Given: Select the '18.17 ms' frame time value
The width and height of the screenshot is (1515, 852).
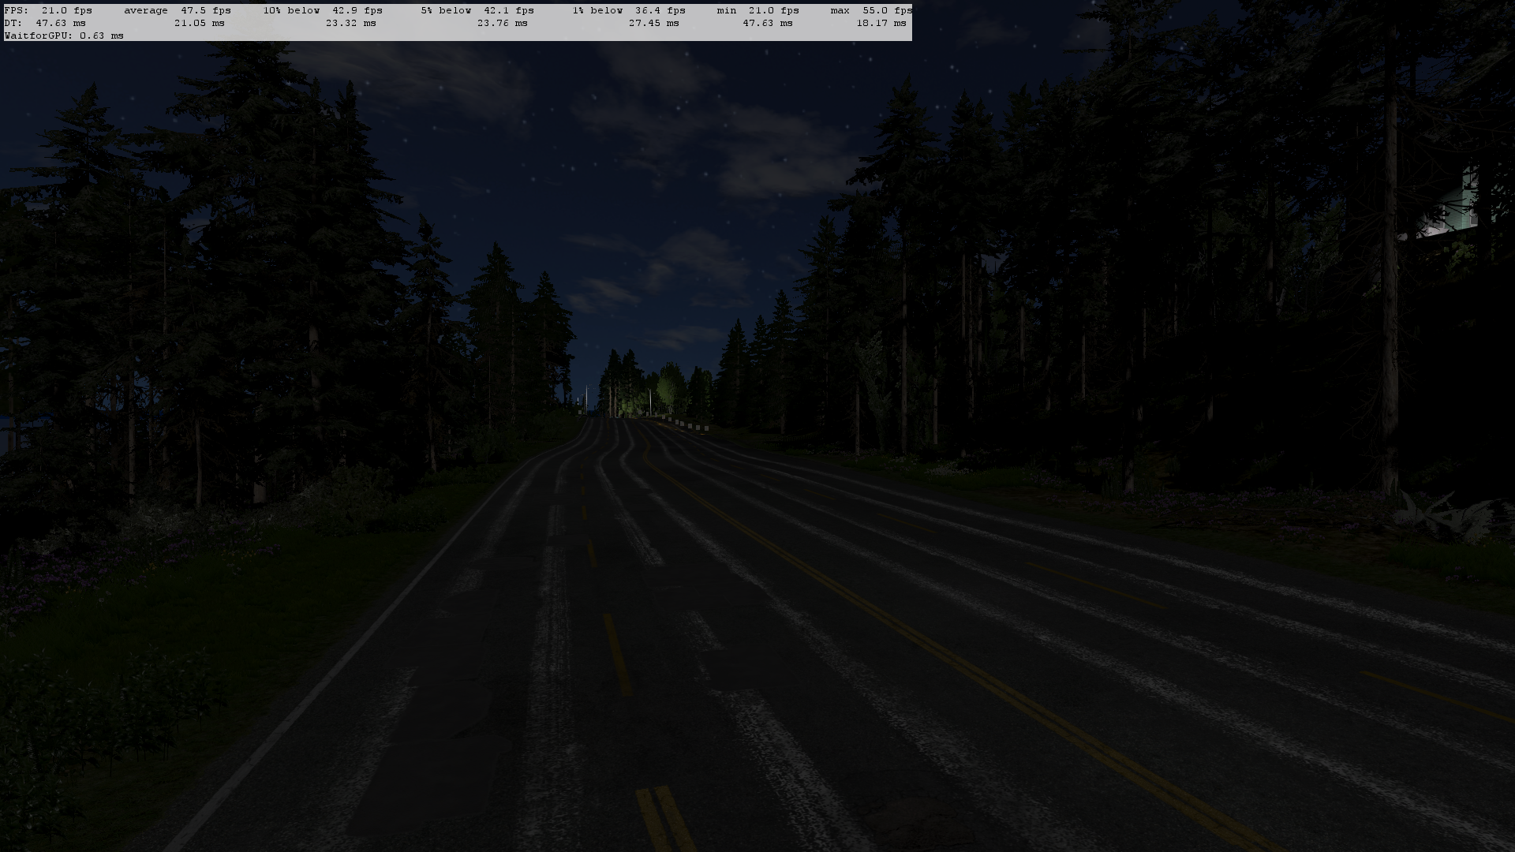Looking at the screenshot, I should (x=881, y=23).
